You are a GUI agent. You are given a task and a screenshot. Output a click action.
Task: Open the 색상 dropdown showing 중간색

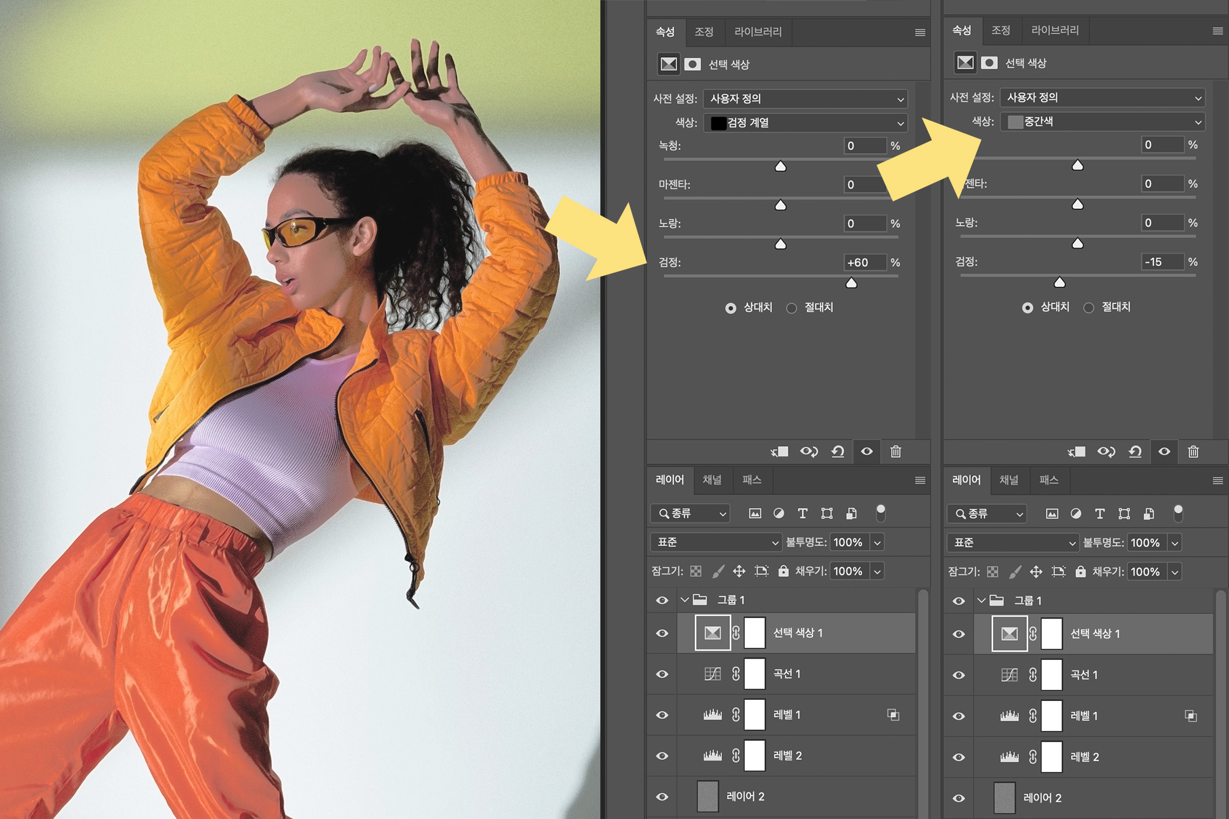(x=1102, y=122)
